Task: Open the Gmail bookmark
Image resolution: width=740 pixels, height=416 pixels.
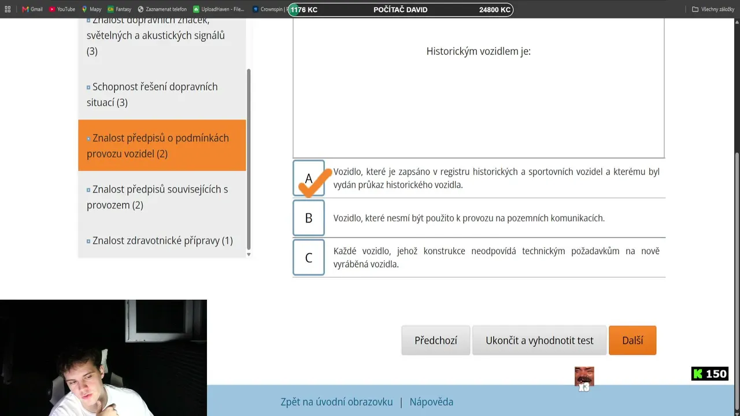Action: (32, 9)
